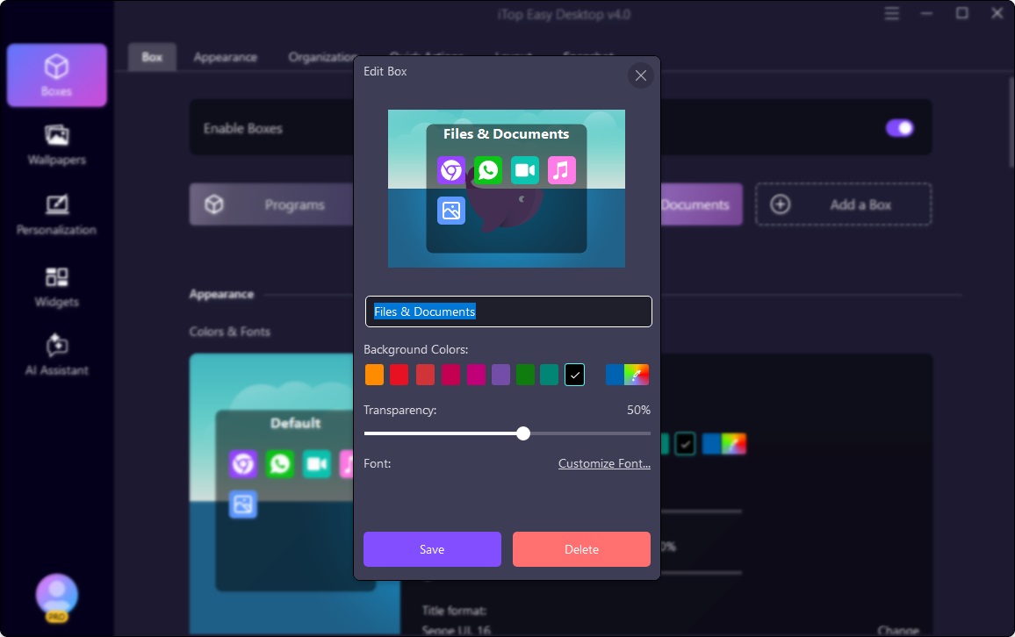Close the Edit Box dialog
Screen dimensions: 1015x637
click(641, 75)
